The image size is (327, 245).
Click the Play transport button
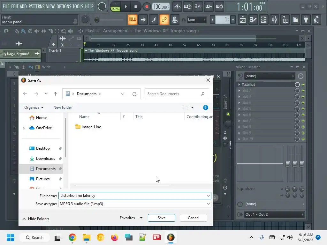coord(125,7)
